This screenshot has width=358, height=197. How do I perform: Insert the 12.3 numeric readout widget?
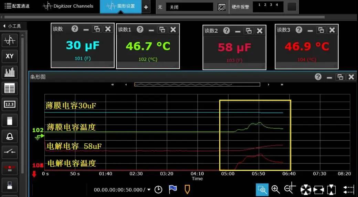(10, 104)
